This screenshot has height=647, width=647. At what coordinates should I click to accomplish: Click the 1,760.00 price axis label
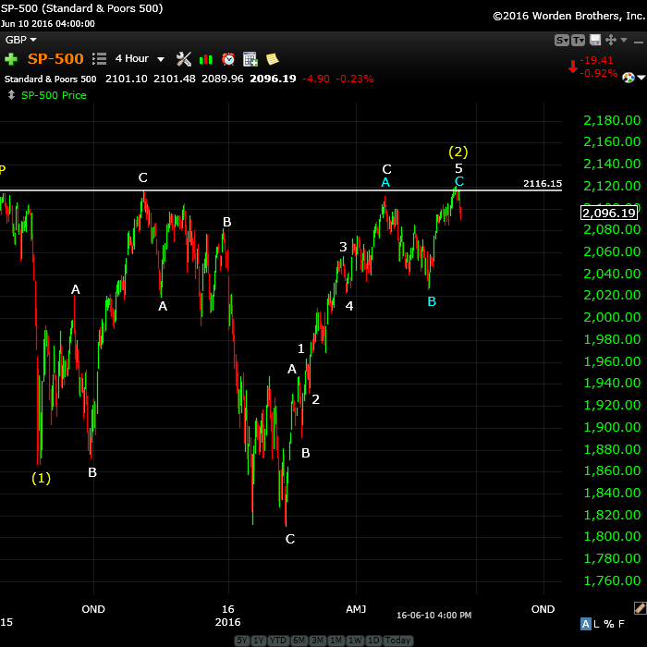click(612, 580)
